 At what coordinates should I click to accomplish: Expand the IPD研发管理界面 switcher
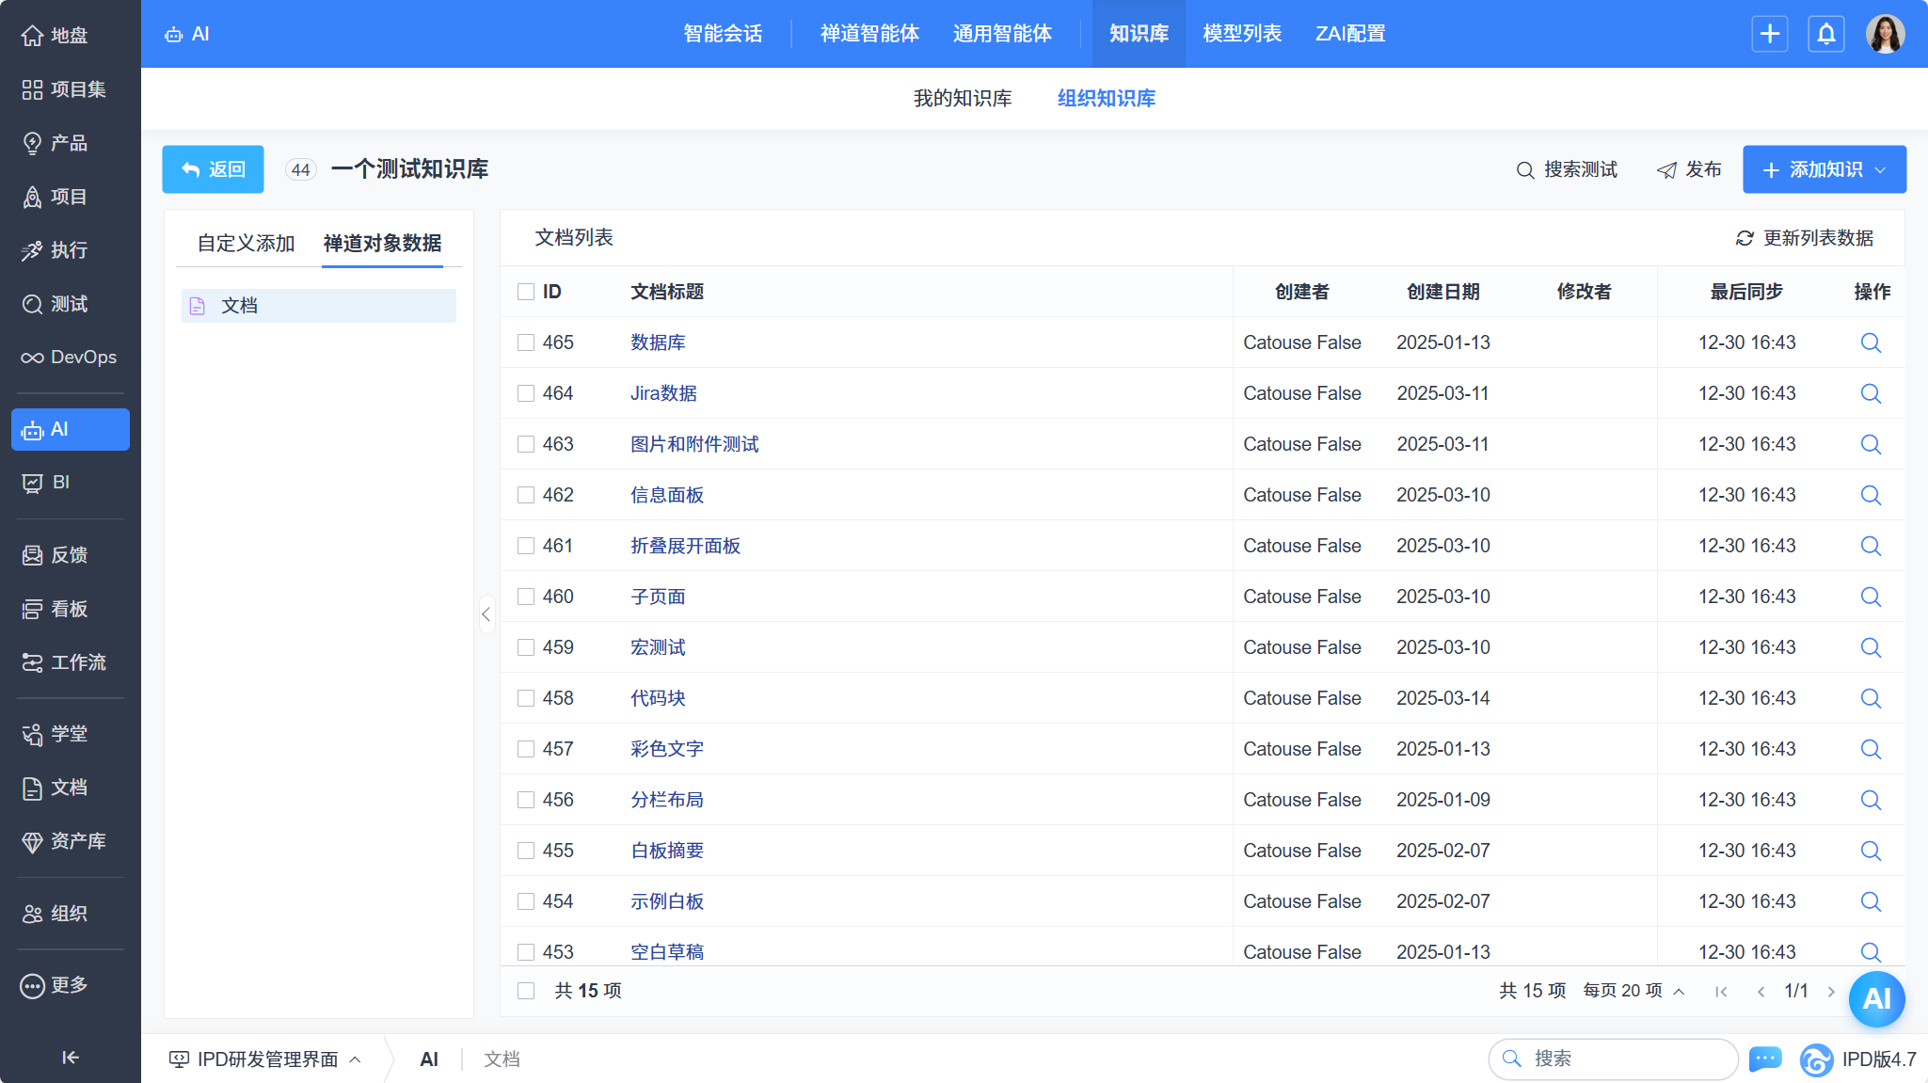tap(265, 1059)
